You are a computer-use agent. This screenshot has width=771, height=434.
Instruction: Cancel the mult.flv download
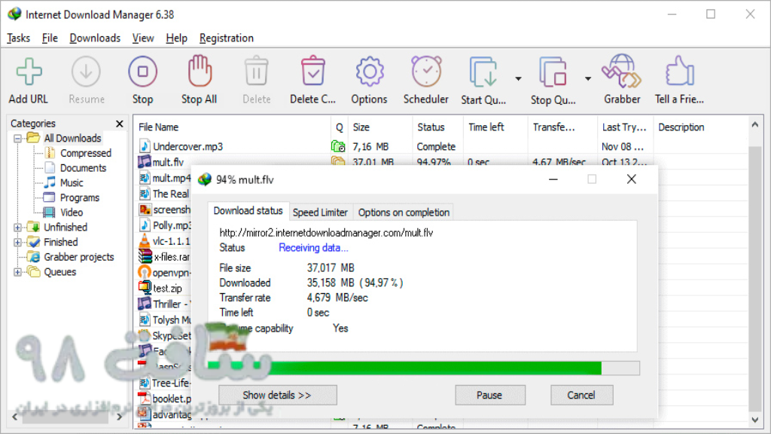pyautogui.click(x=581, y=395)
